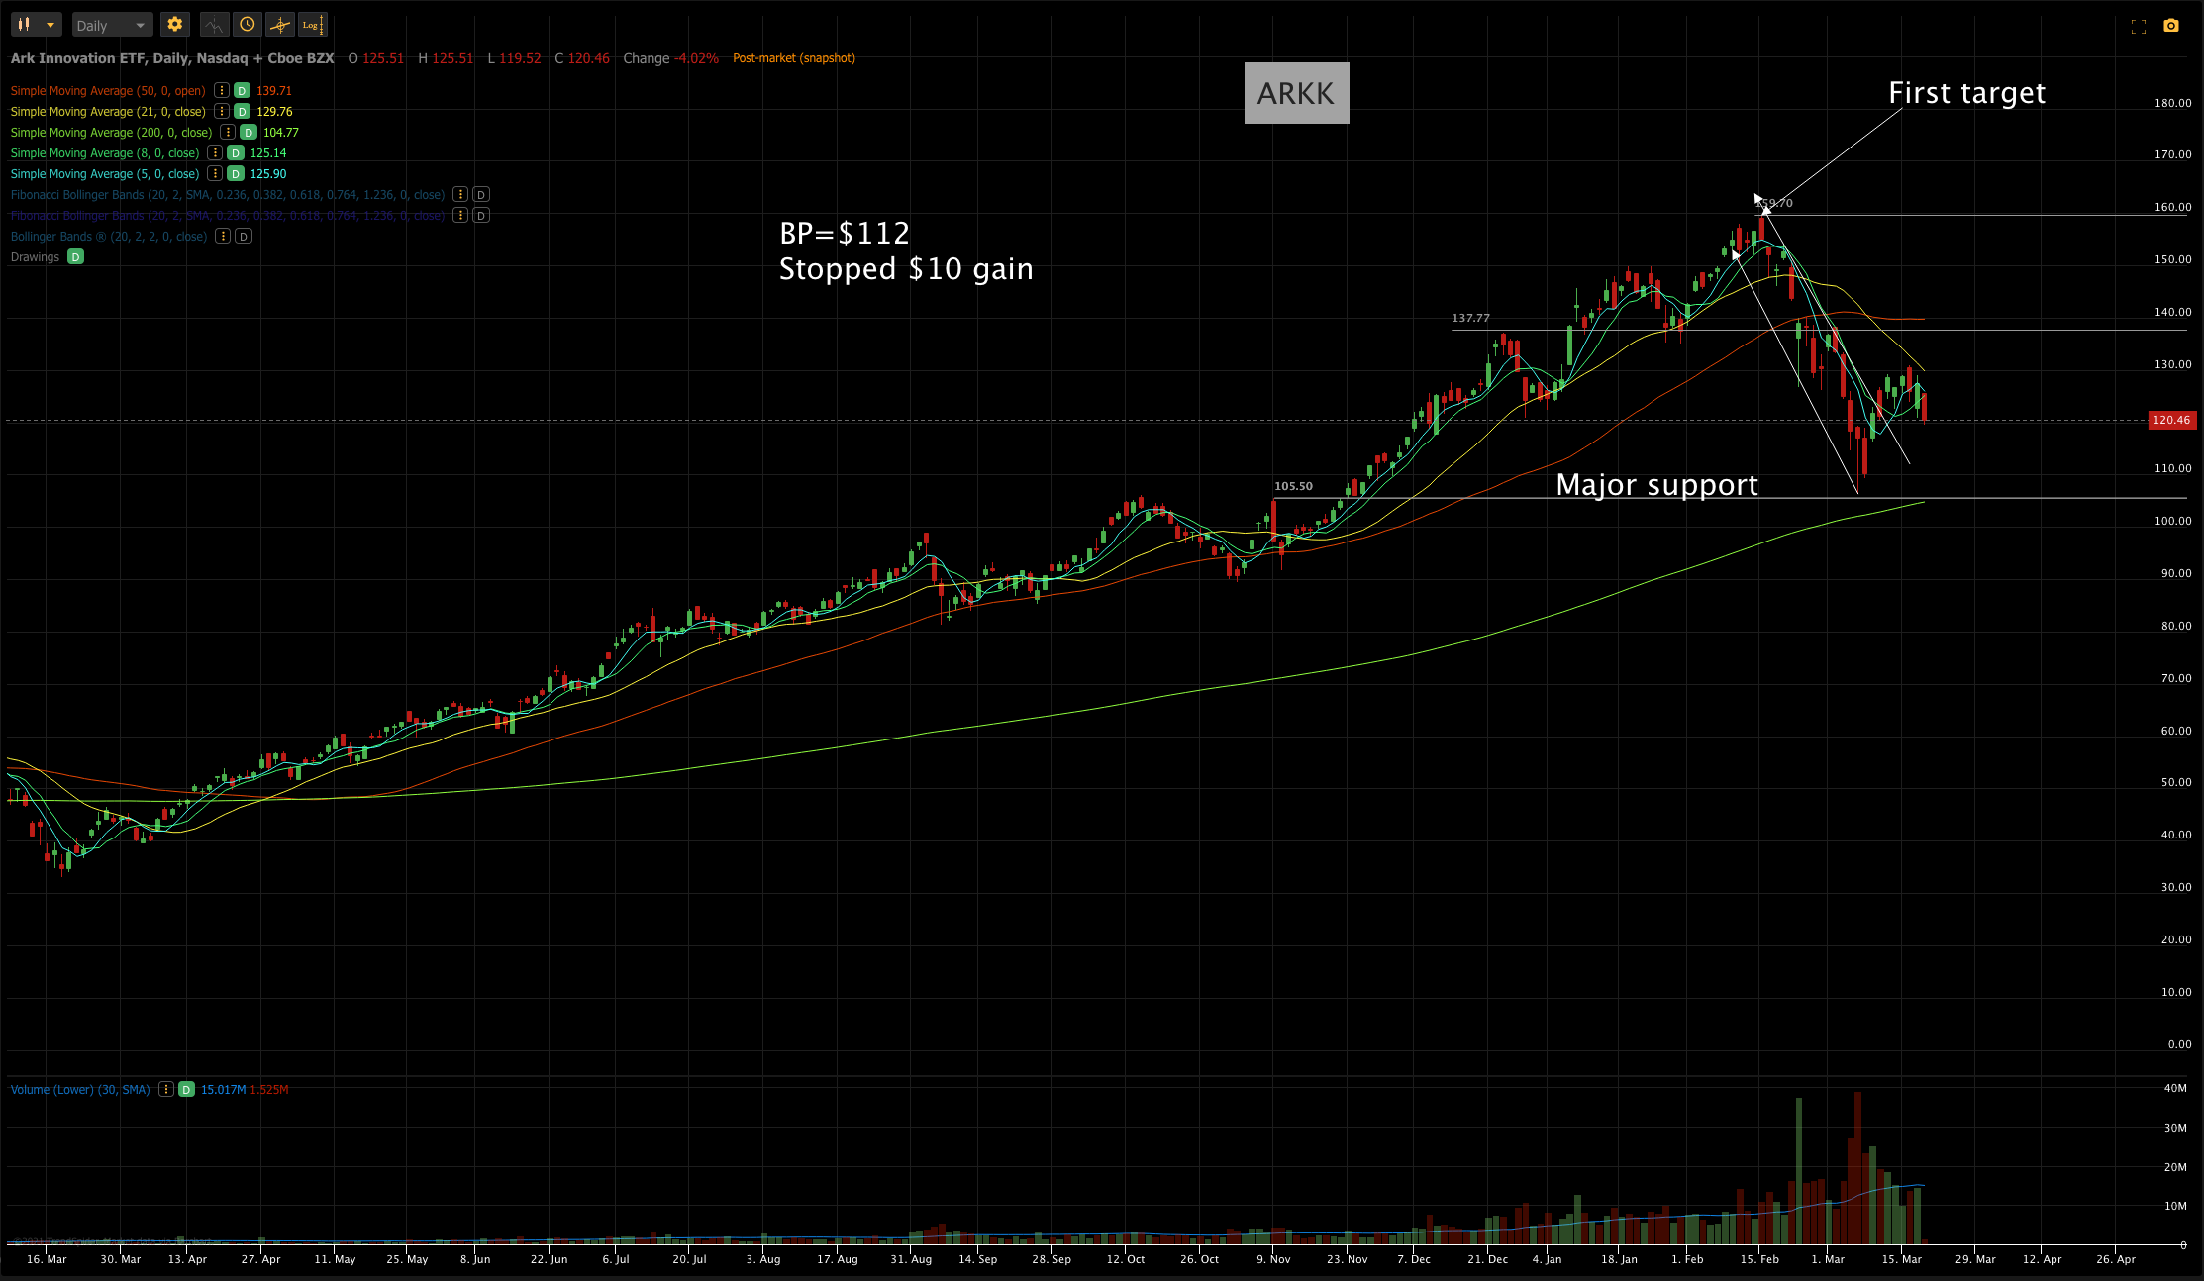
Task: Click the Simple Moving Average (200, 0, close) label
Action: click(x=111, y=132)
